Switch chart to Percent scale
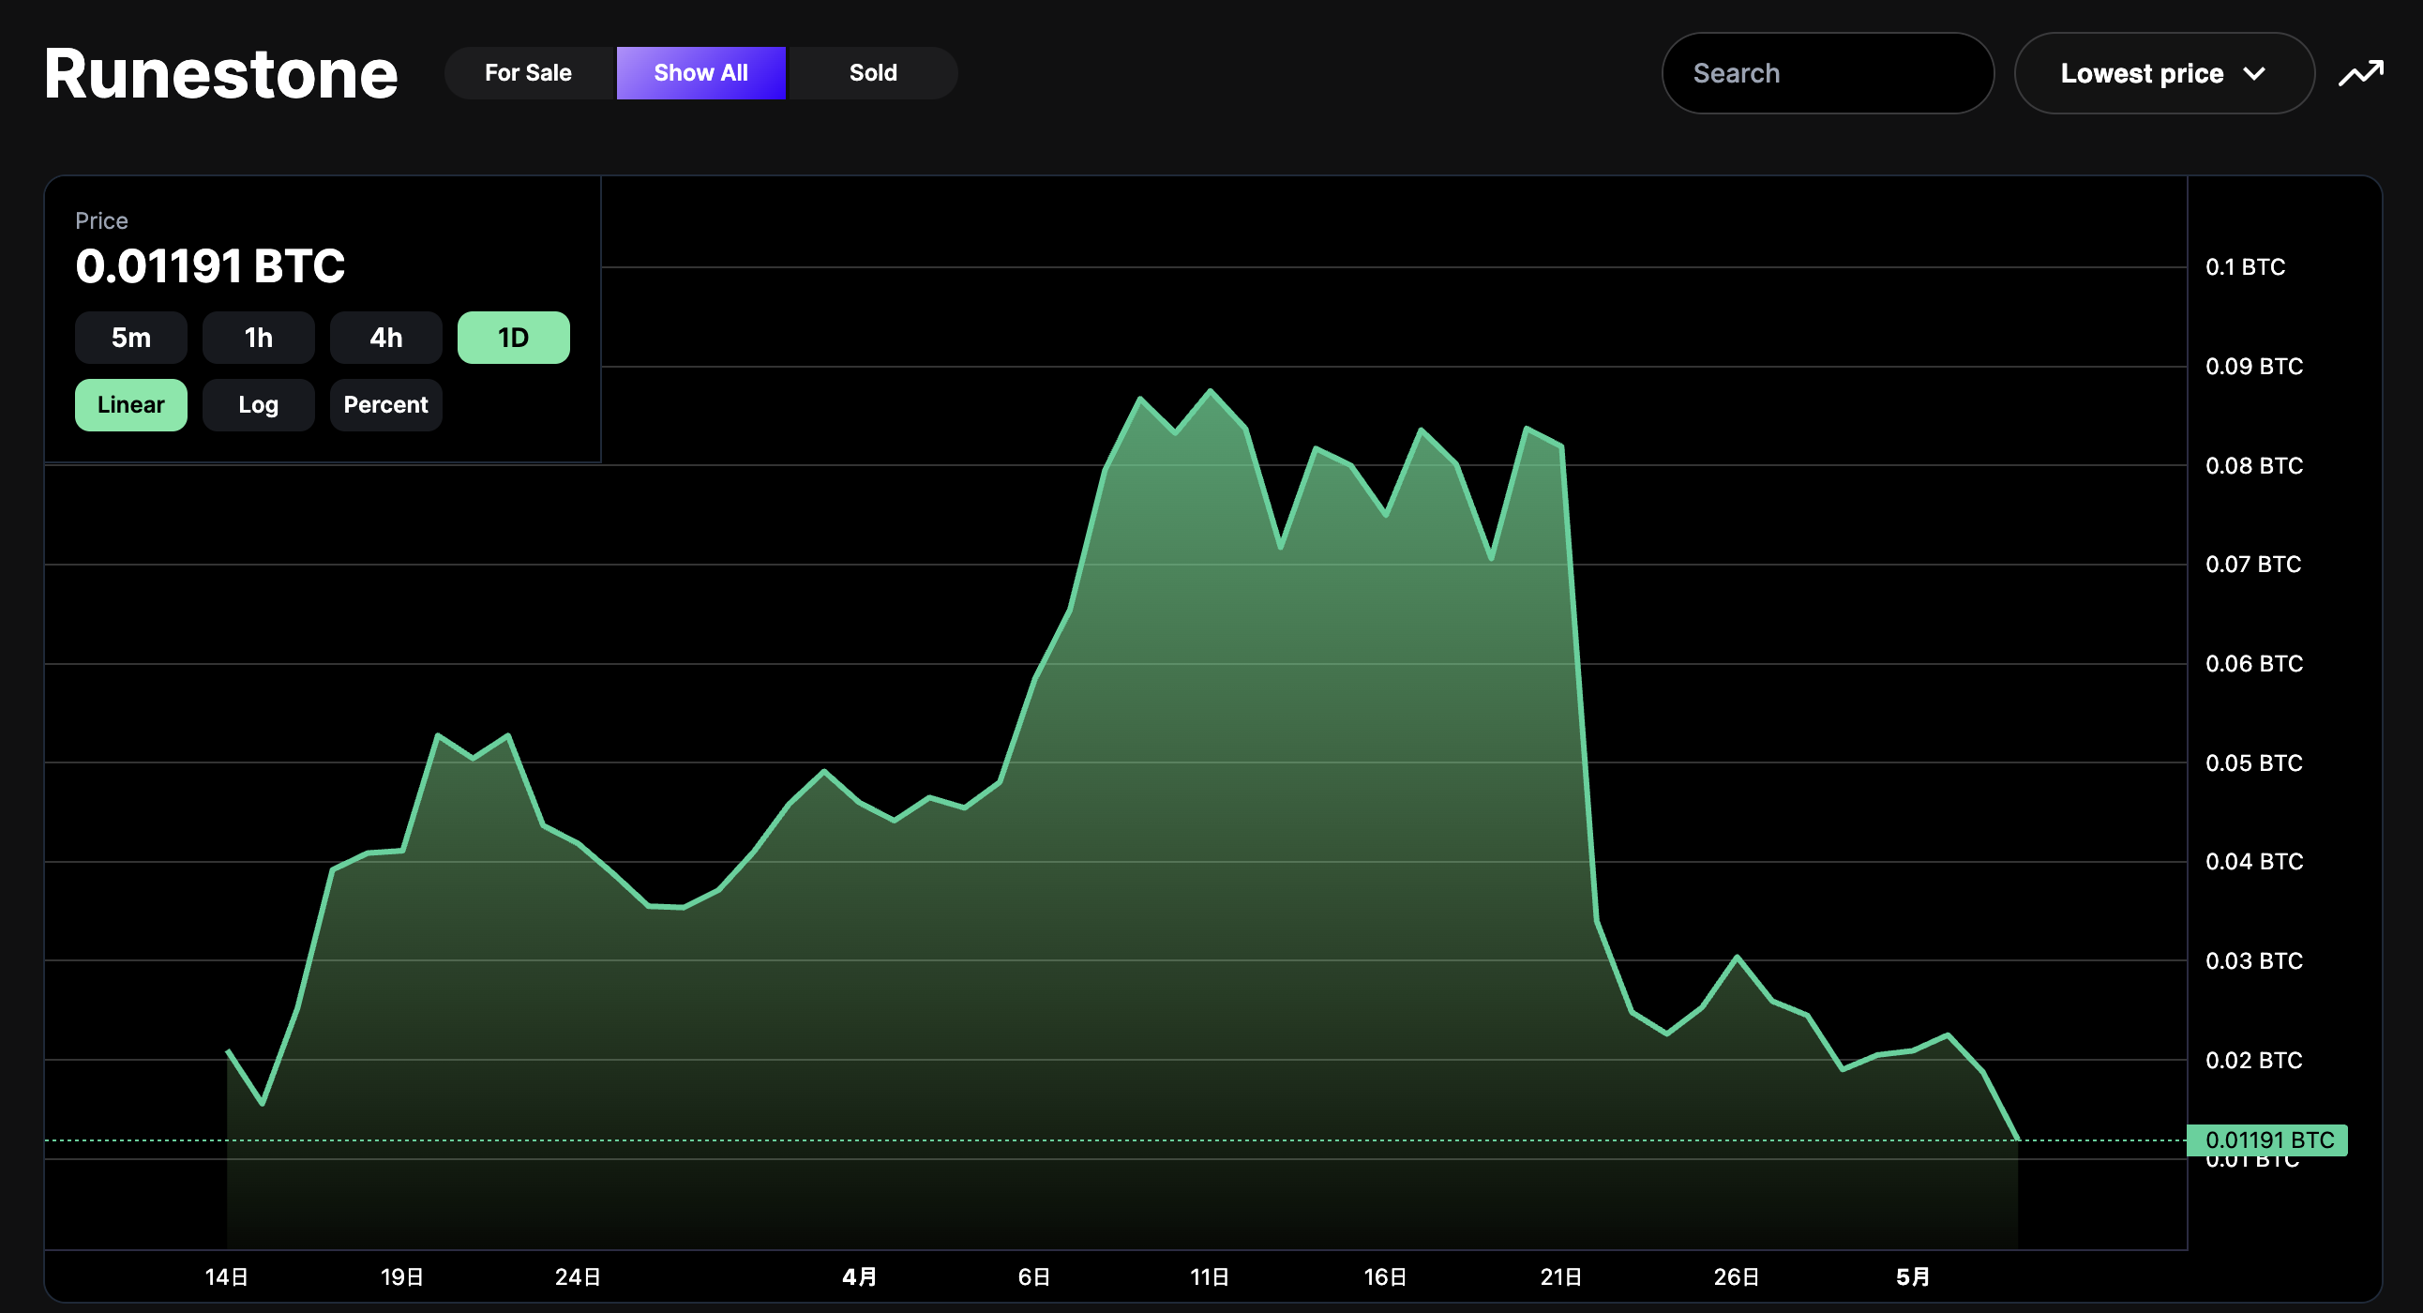Screen dimensions: 2423x1313 click(385, 404)
